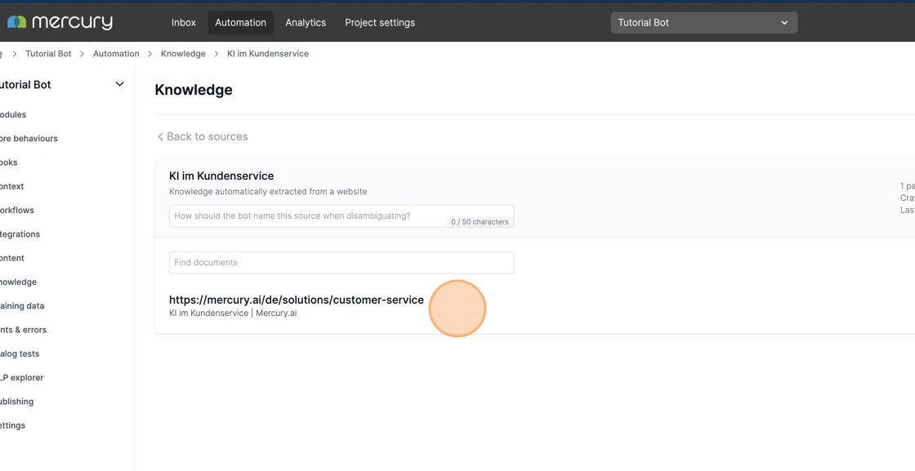The image size is (915, 471).
Task: Open Publishing in the sidebar
Action: pyautogui.click(x=16, y=402)
